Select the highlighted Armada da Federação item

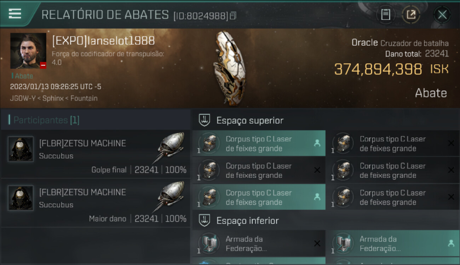pos(393,243)
